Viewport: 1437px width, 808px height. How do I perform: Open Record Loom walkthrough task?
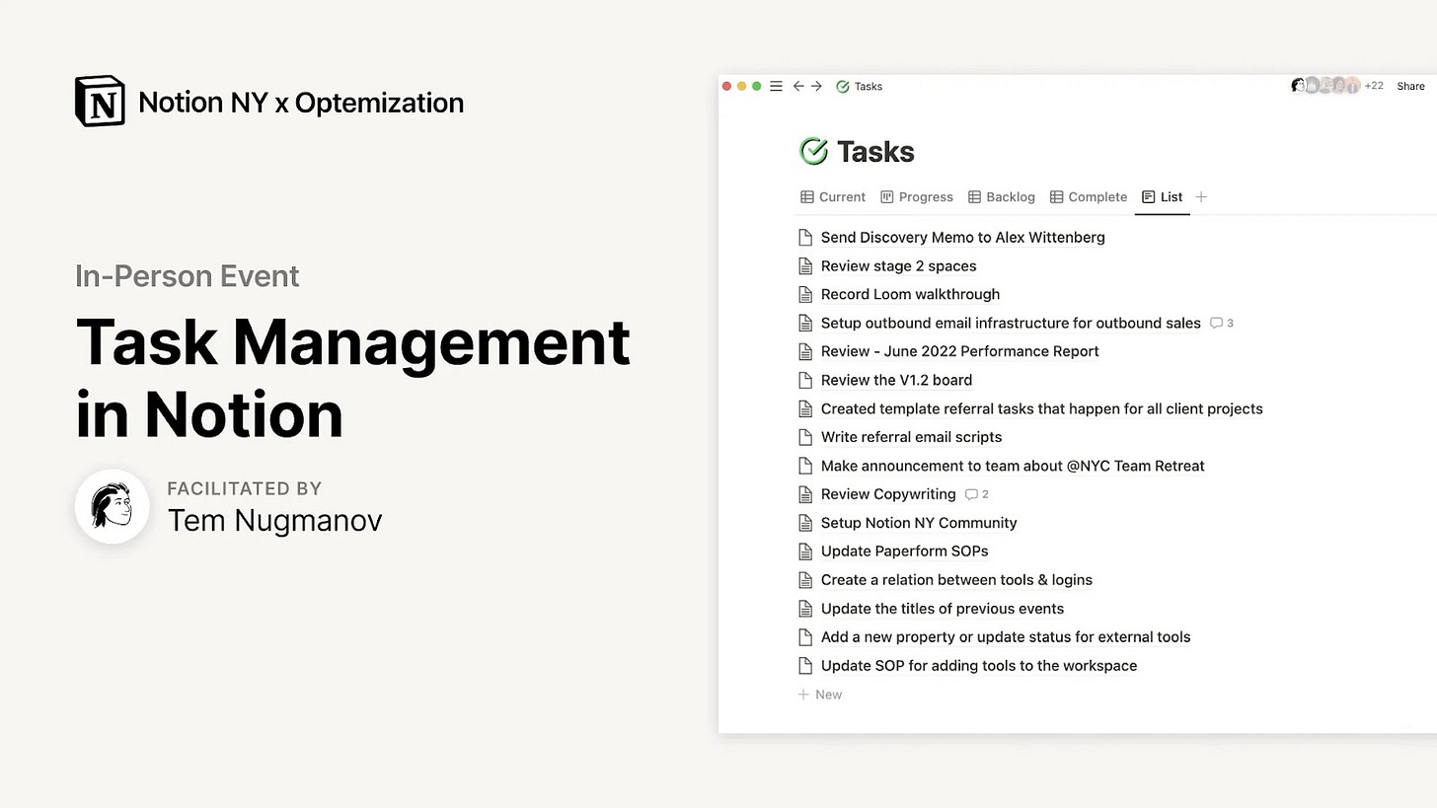pos(910,294)
